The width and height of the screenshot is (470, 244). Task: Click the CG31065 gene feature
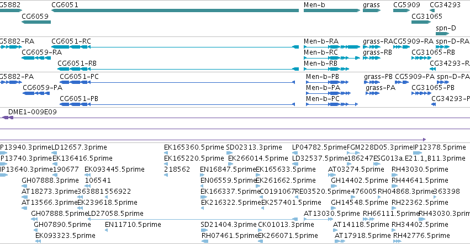pyautogui.click(x=421, y=22)
